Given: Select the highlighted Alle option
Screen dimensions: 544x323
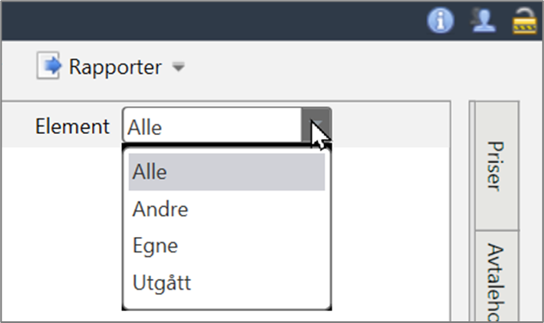Looking at the screenshot, I should [x=227, y=172].
